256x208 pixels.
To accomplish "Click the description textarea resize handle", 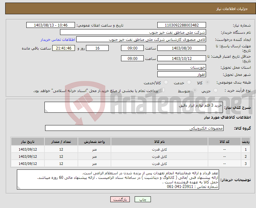I will pyautogui.click(x=46, y=111).
